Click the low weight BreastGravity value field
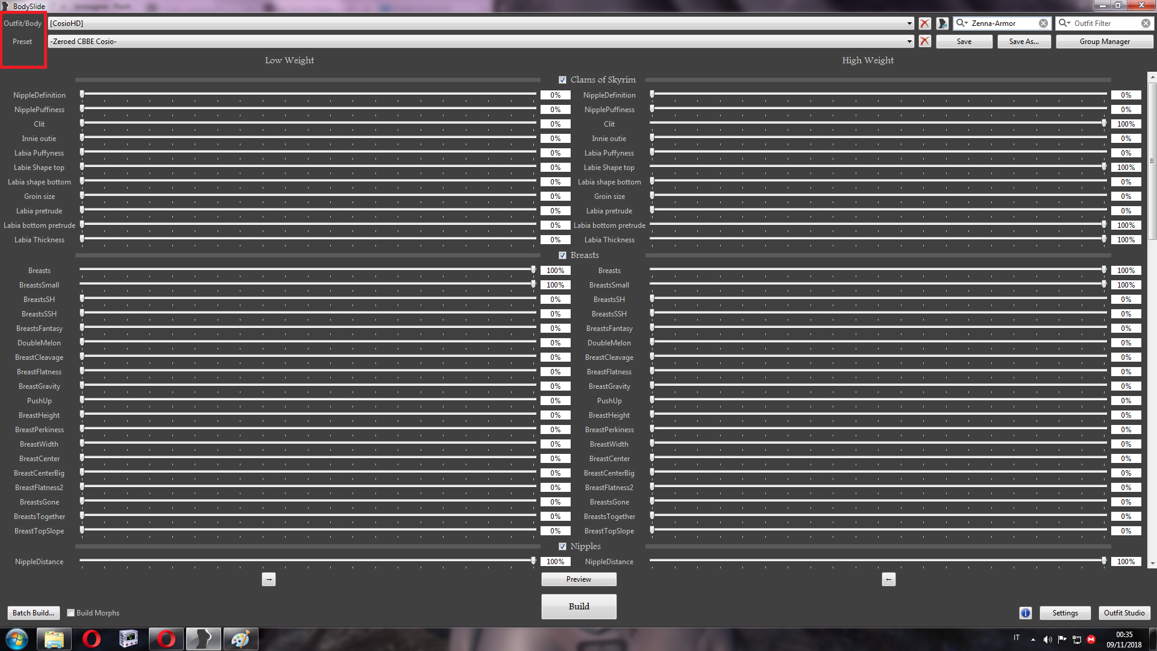This screenshot has height=651, width=1157. coord(555,386)
